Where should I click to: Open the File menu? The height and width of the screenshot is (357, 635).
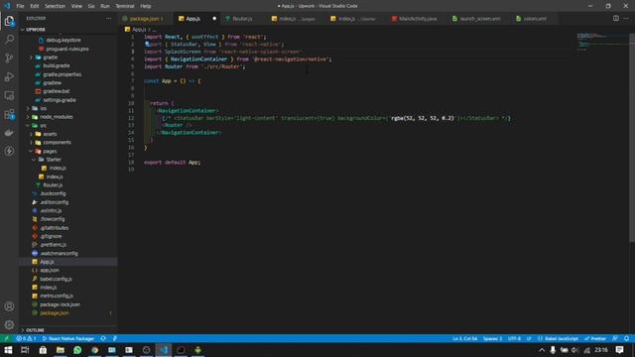(20, 6)
